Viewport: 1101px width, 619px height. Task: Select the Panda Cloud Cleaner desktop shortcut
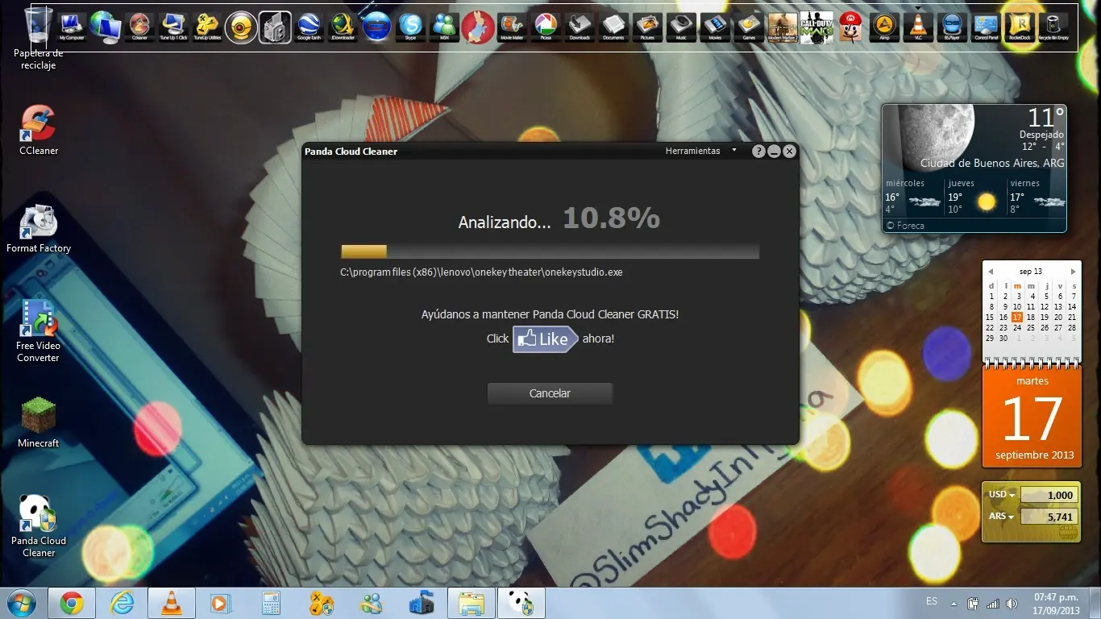tap(38, 526)
